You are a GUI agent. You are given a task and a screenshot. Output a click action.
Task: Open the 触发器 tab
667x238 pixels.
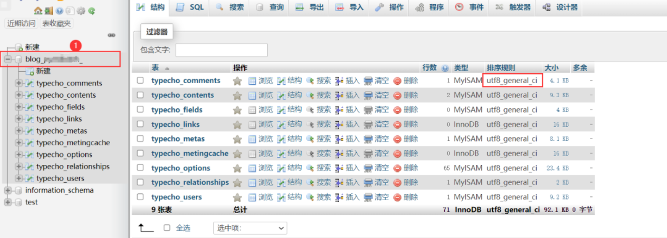coord(513,8)
